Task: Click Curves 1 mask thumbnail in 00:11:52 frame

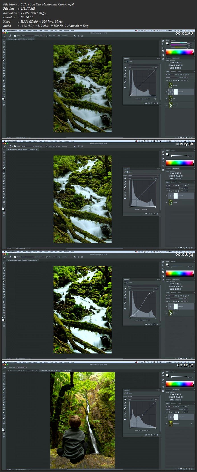Action: click(176, 417)
